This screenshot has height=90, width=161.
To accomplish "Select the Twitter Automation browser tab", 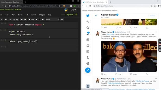I will tap(11, 2).
